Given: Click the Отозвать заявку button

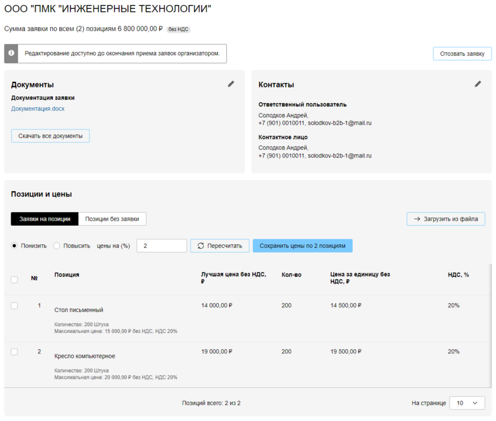Looking at the screenshot, I should click(462, 54).
